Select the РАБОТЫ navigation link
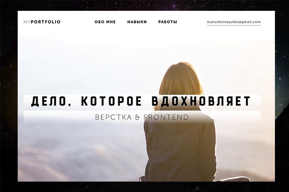This screenshot has width=289, height=192. click(x=167, y=22)
